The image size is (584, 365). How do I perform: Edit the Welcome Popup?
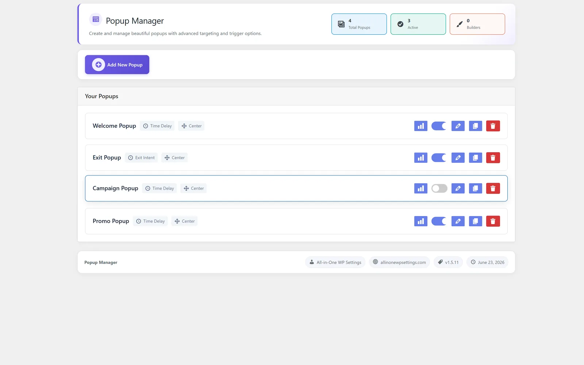[458, 126]
